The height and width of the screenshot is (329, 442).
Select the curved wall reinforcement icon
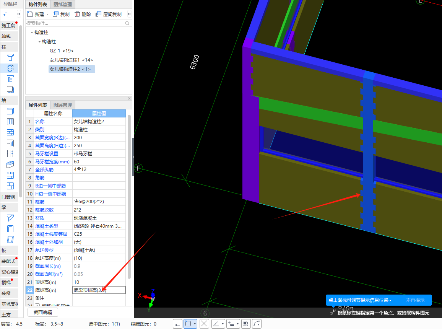[10, 143]
